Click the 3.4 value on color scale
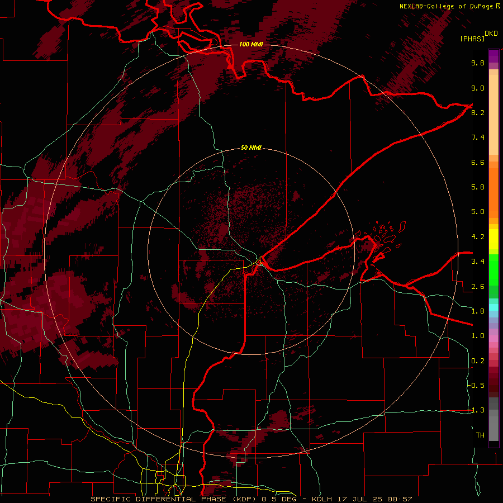The image size is (503, 503). [x=478, y=262]
